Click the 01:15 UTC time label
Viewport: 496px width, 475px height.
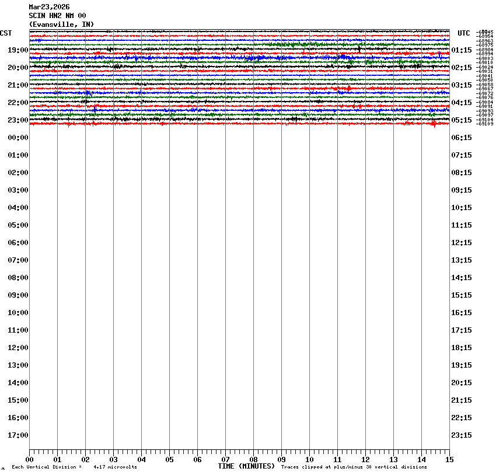[462, 50]
